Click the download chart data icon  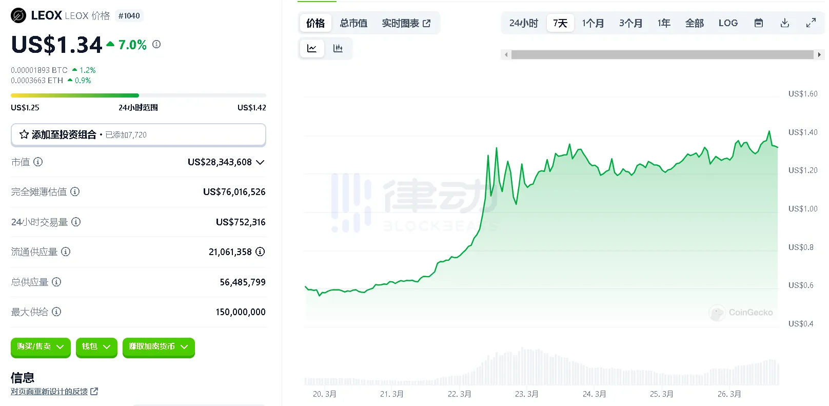tap(784, 23)
